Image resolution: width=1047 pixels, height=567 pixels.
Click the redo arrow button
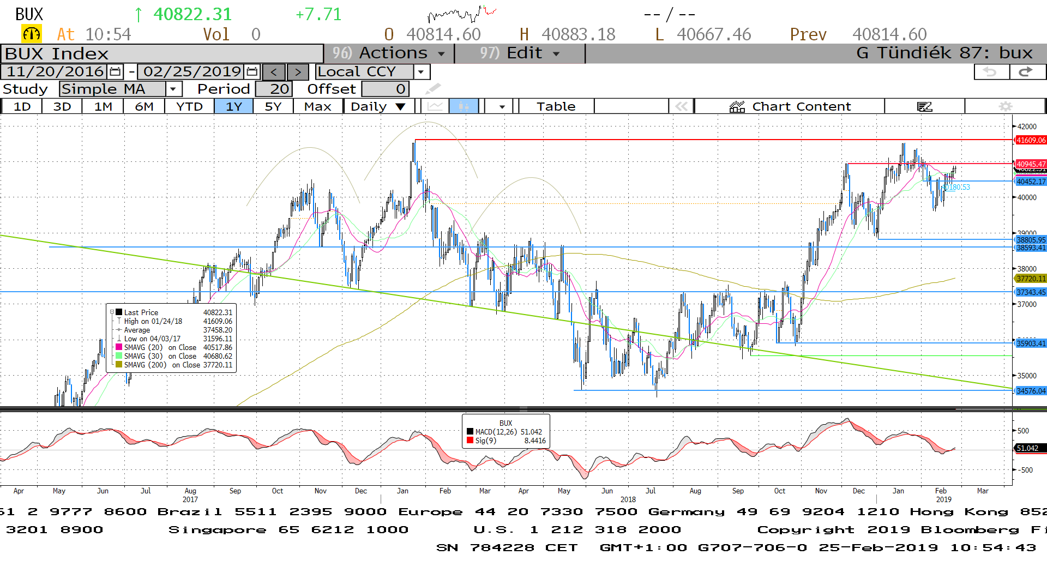pyautogui.click(x=1026, y=72)
